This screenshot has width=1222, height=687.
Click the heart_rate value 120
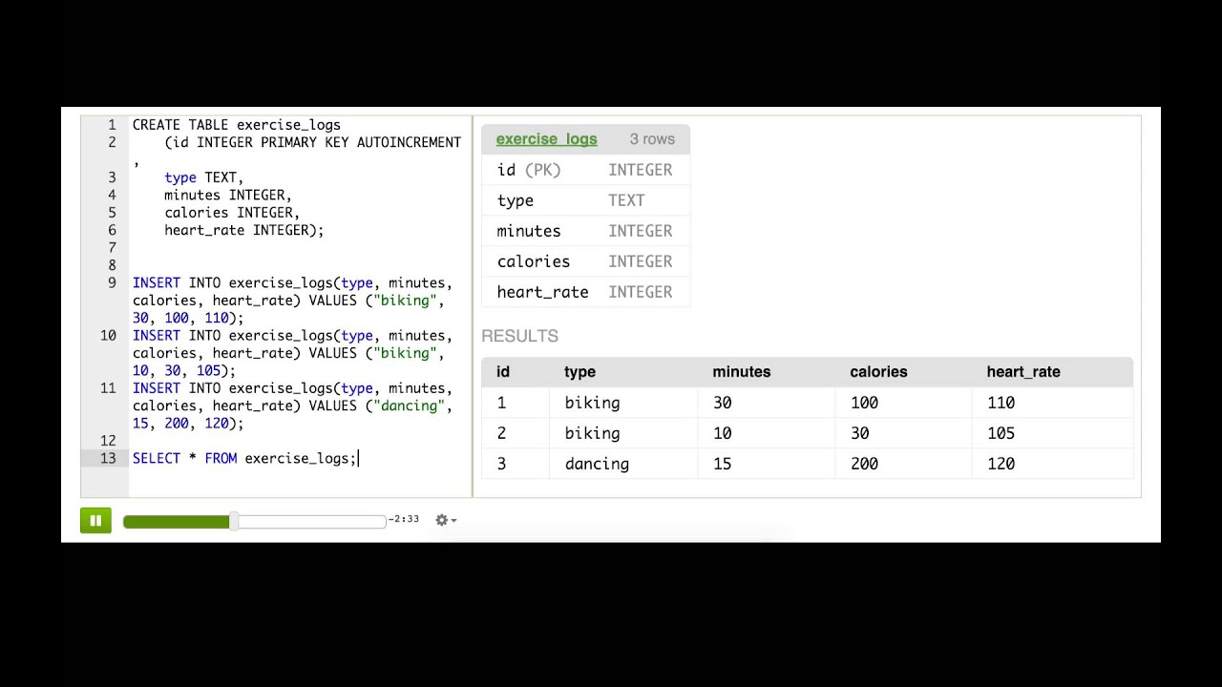tap(1001, 464)
